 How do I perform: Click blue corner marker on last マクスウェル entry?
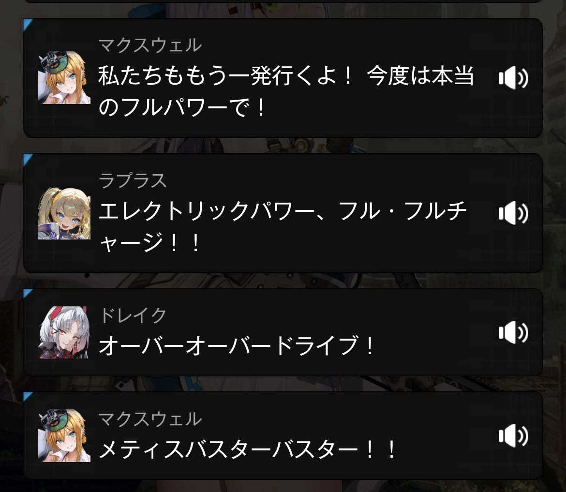28,397
